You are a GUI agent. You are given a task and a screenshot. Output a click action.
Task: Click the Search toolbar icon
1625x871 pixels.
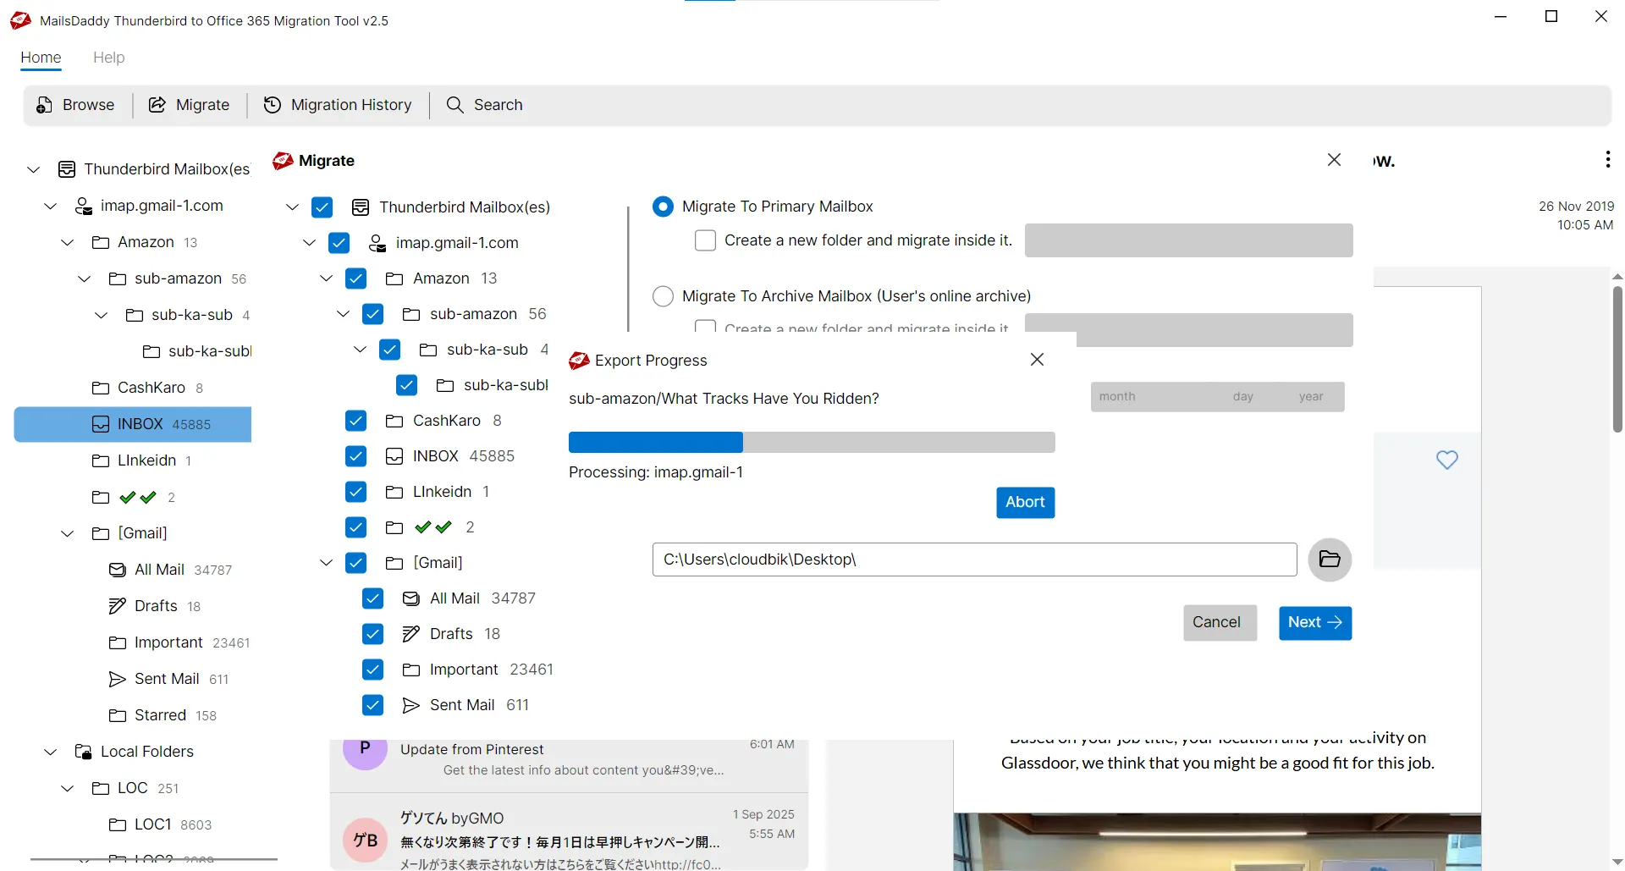[x=485, y=104]
